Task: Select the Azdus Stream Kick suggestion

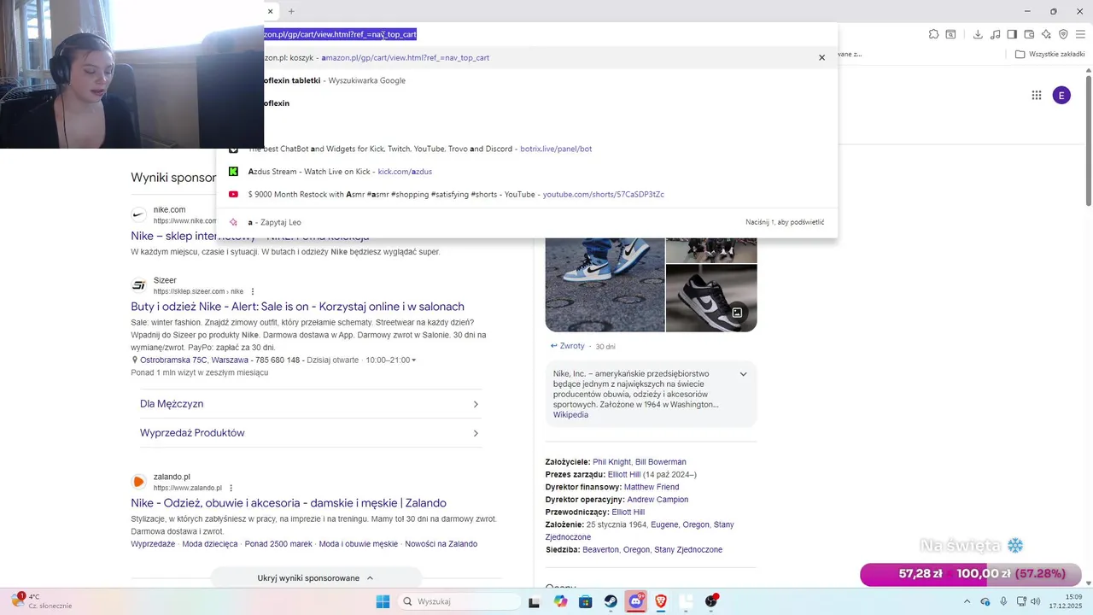Action: (x=527, y=172)
